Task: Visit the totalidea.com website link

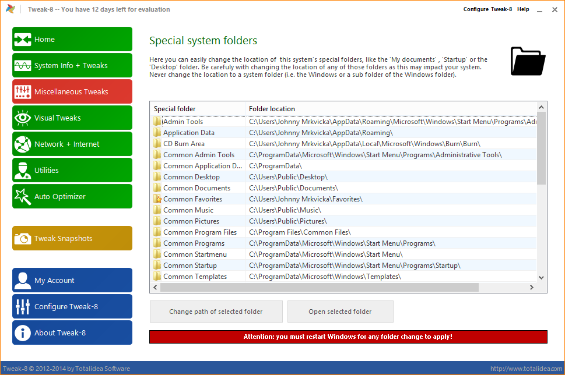Action: [x=526, y=369]
